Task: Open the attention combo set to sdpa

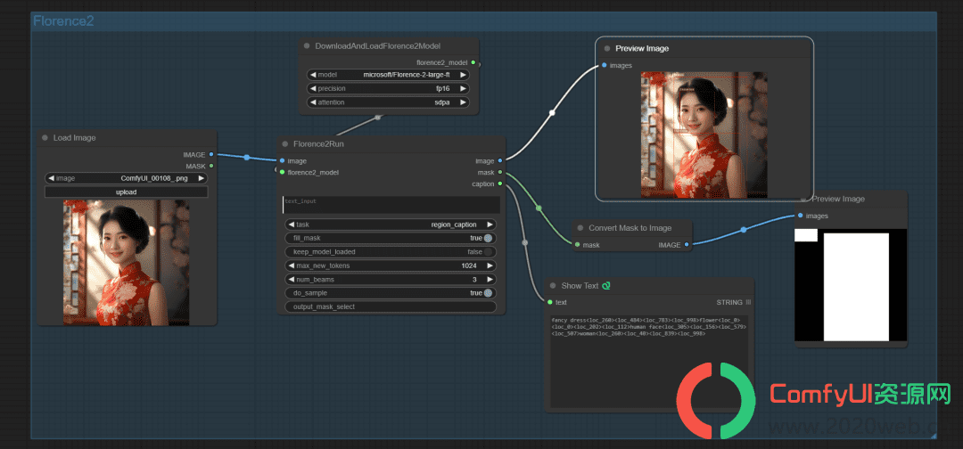Action: pos(388,102)
